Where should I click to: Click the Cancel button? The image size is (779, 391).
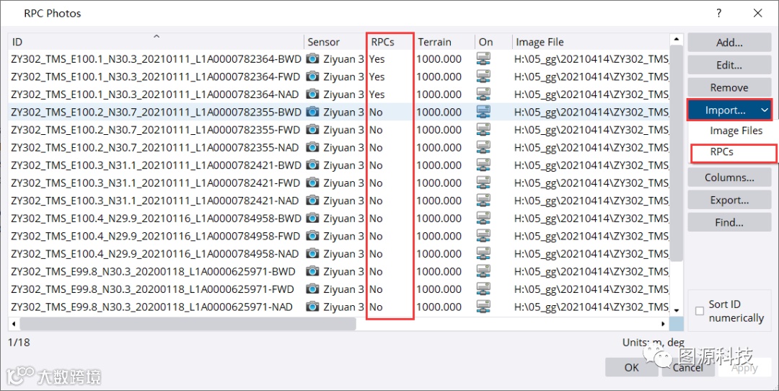(x=687, y=368)
